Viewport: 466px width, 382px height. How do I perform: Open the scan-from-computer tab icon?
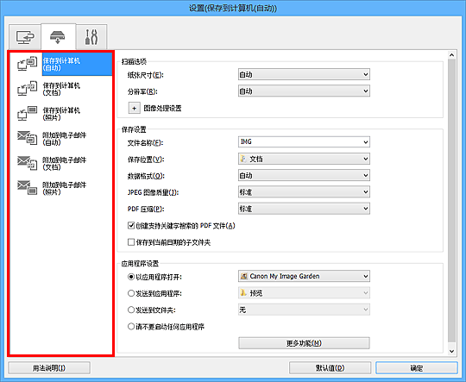(x=25, y=37)
